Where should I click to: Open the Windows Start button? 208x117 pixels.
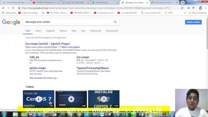pyautogui.click(x=4, y=114)
